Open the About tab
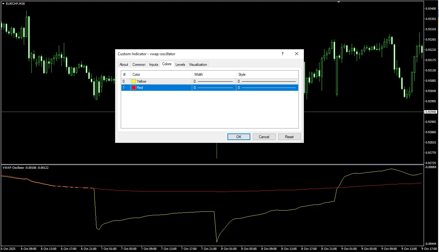Screen dimensions: 439x252 (x=124, y=65)
